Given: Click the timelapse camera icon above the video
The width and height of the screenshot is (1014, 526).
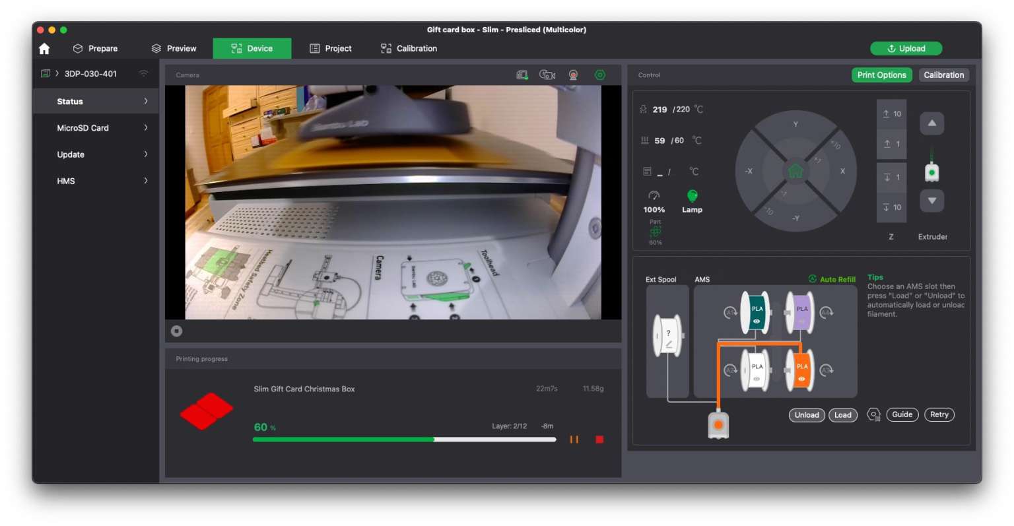Looking at the screenshot, I should (547, 75).
